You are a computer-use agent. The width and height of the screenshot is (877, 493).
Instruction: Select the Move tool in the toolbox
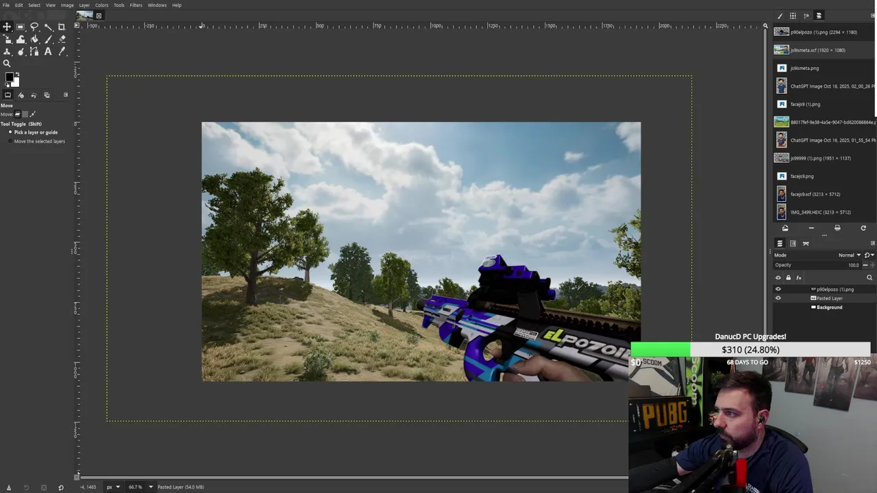tap(7, 27)
